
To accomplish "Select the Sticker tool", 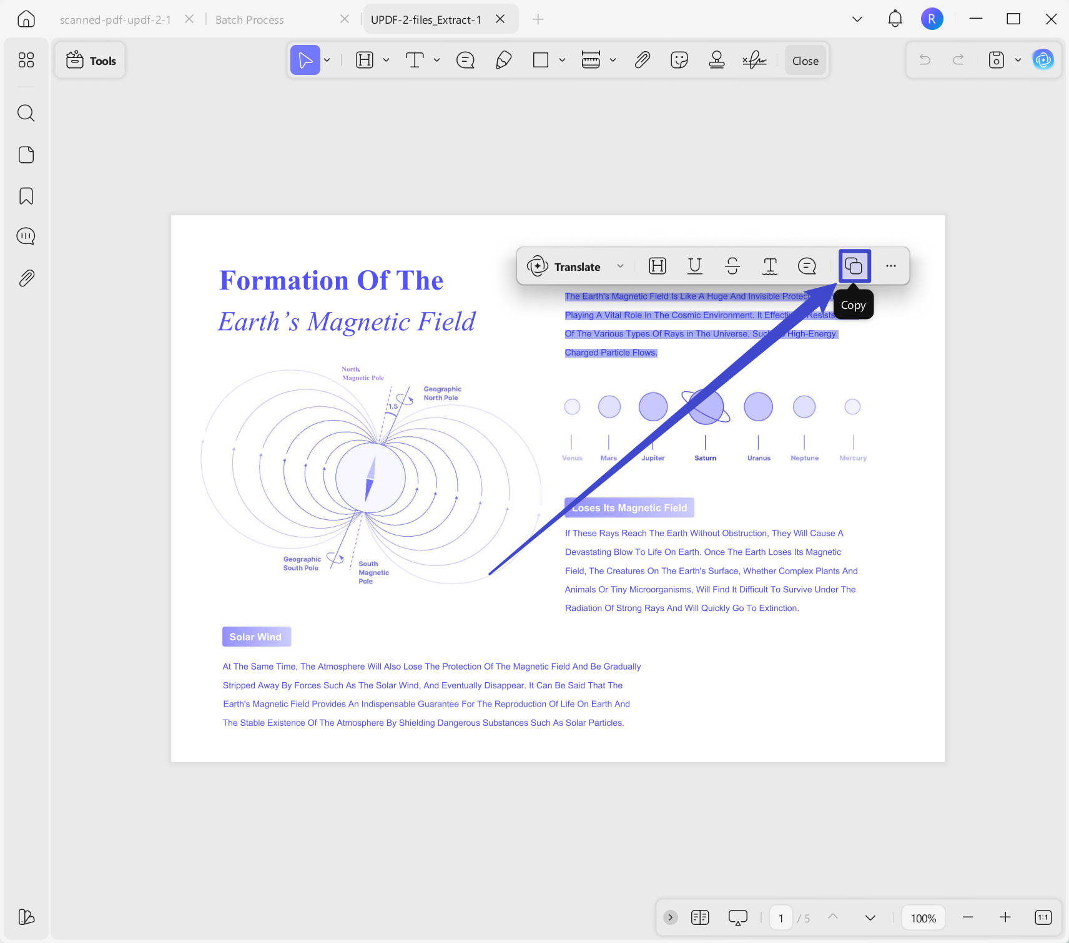I will [679, 61].
